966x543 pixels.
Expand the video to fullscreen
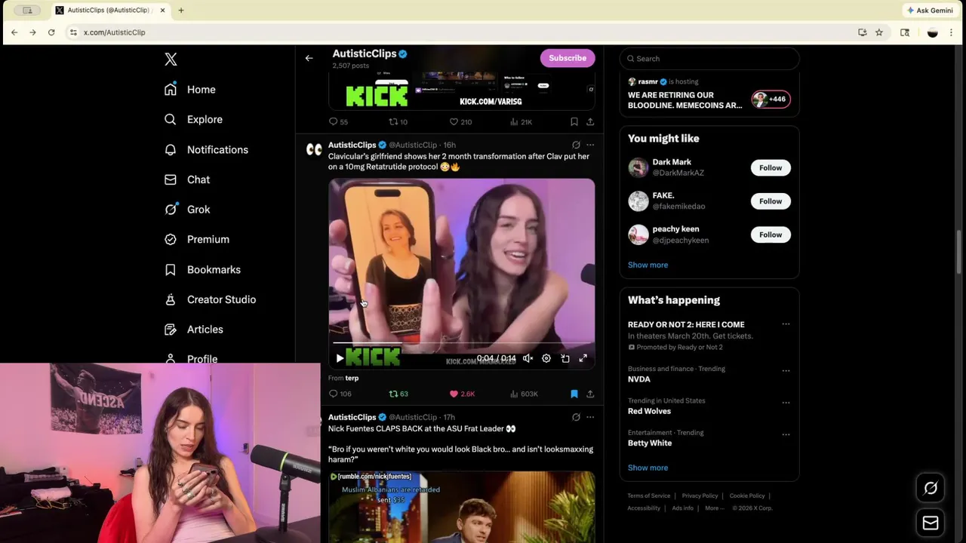pyautogui.click(x=583, y=359)
